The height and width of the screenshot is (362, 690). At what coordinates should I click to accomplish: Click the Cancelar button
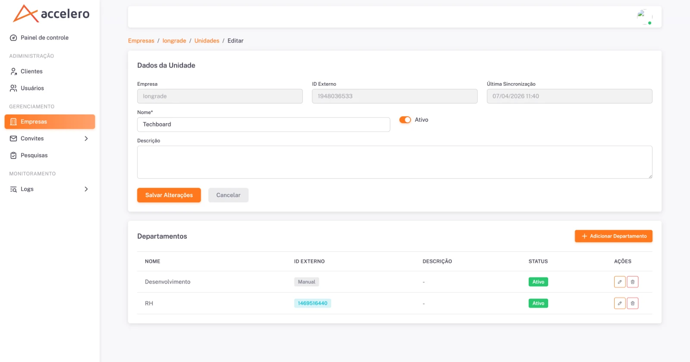(228, 195)
